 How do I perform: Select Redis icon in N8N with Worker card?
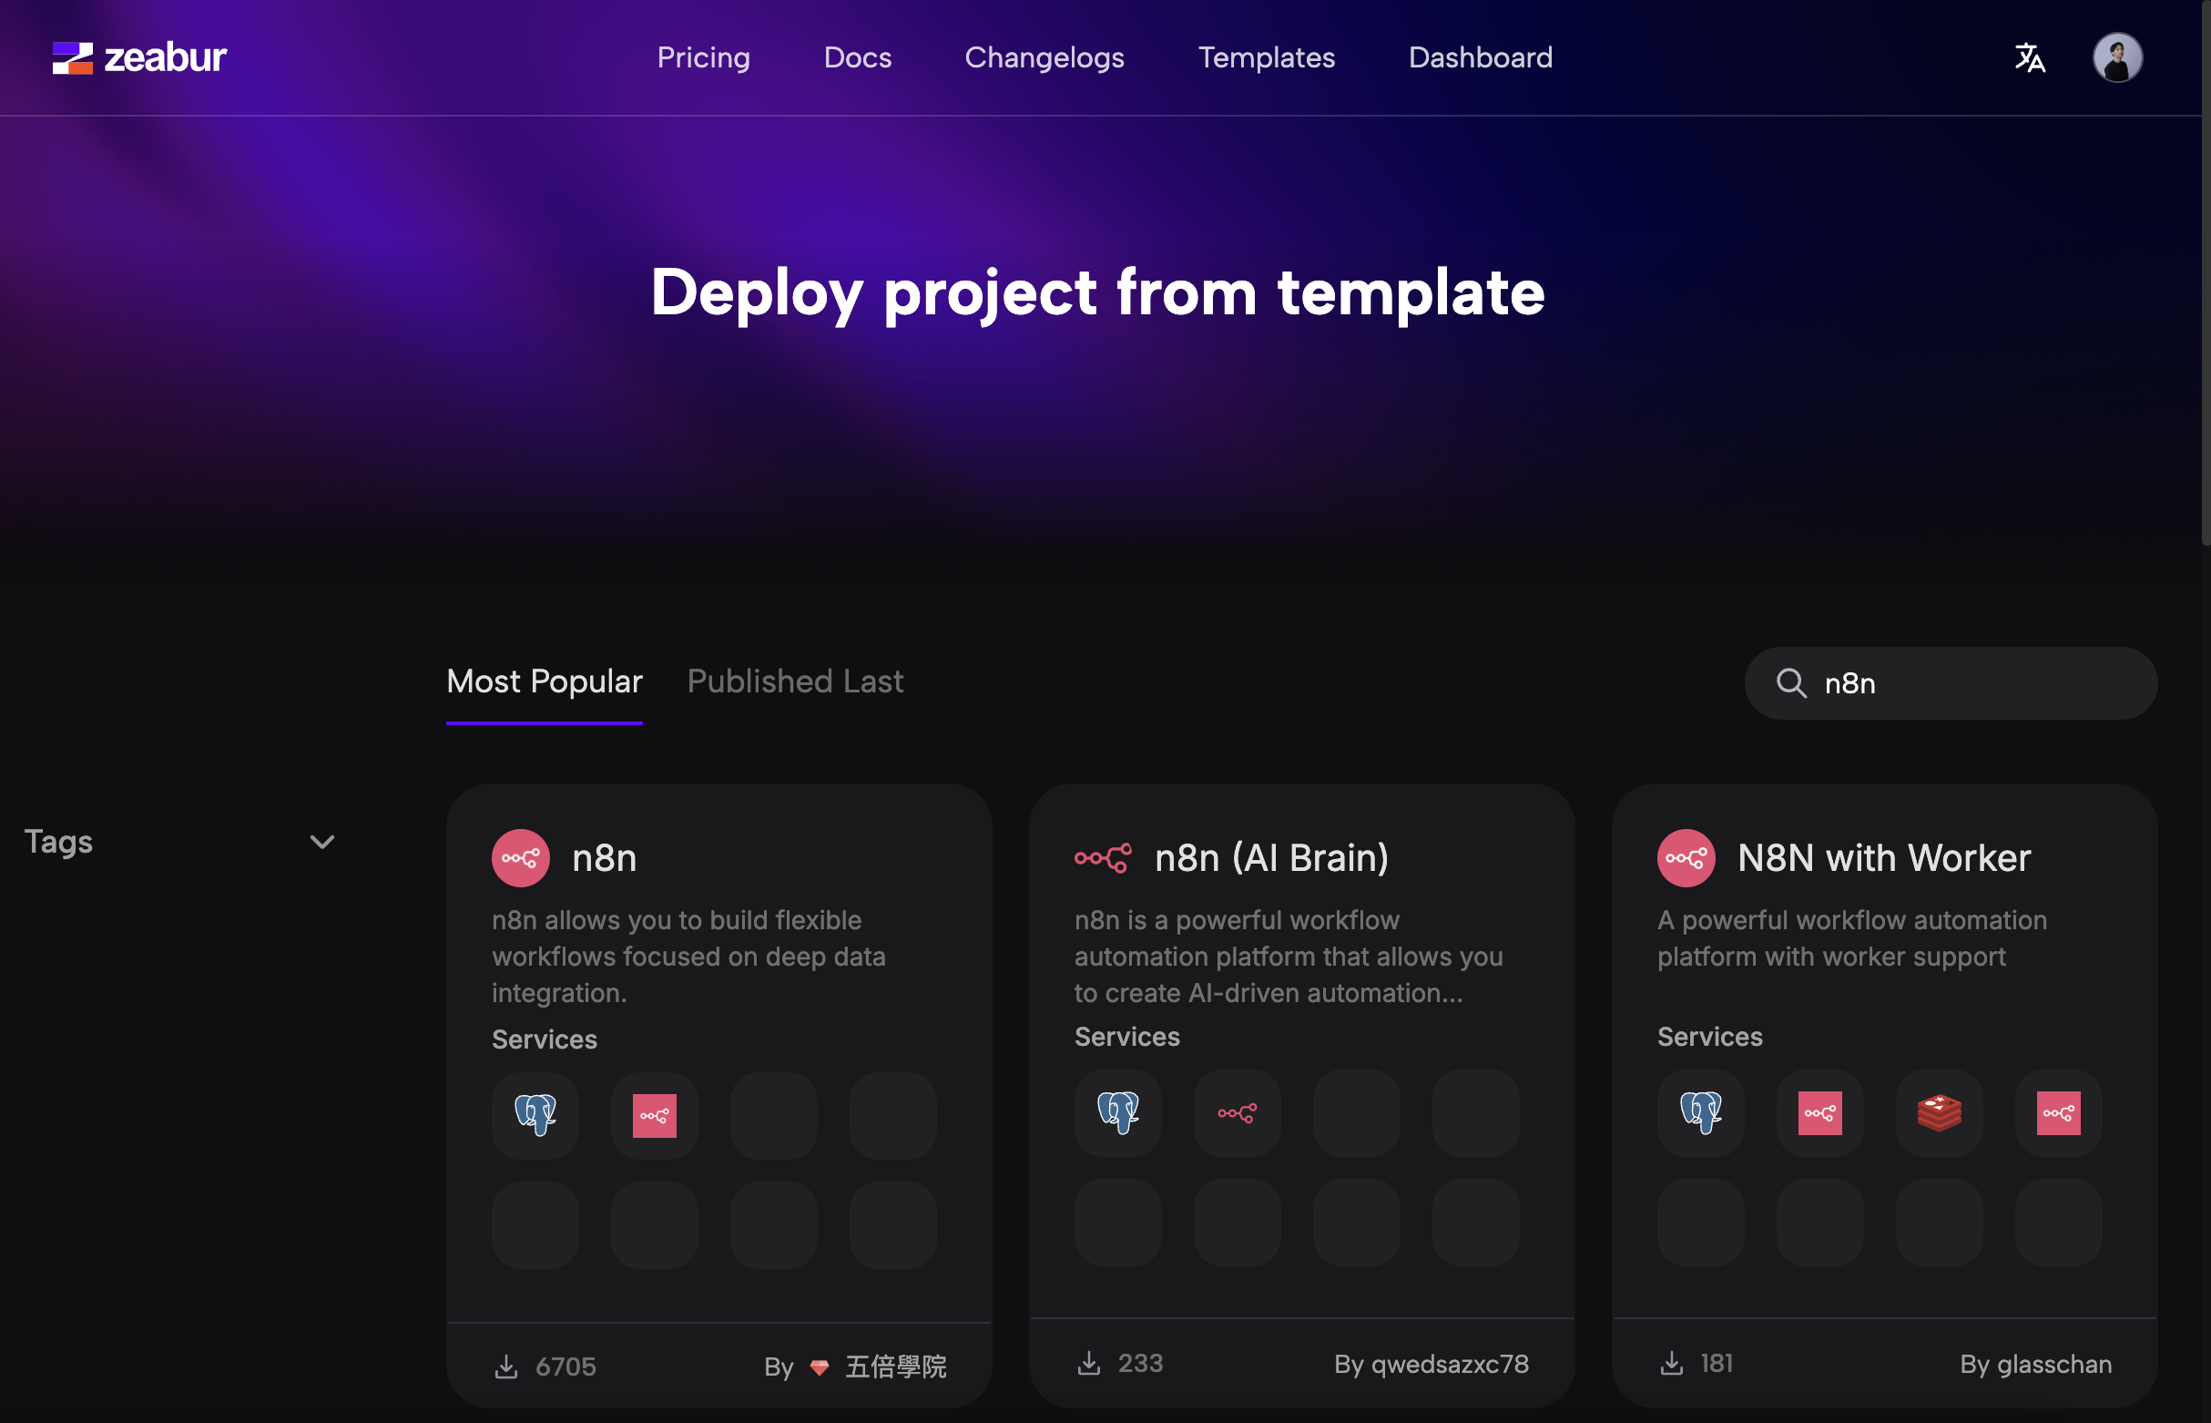pos(1939,1112)
